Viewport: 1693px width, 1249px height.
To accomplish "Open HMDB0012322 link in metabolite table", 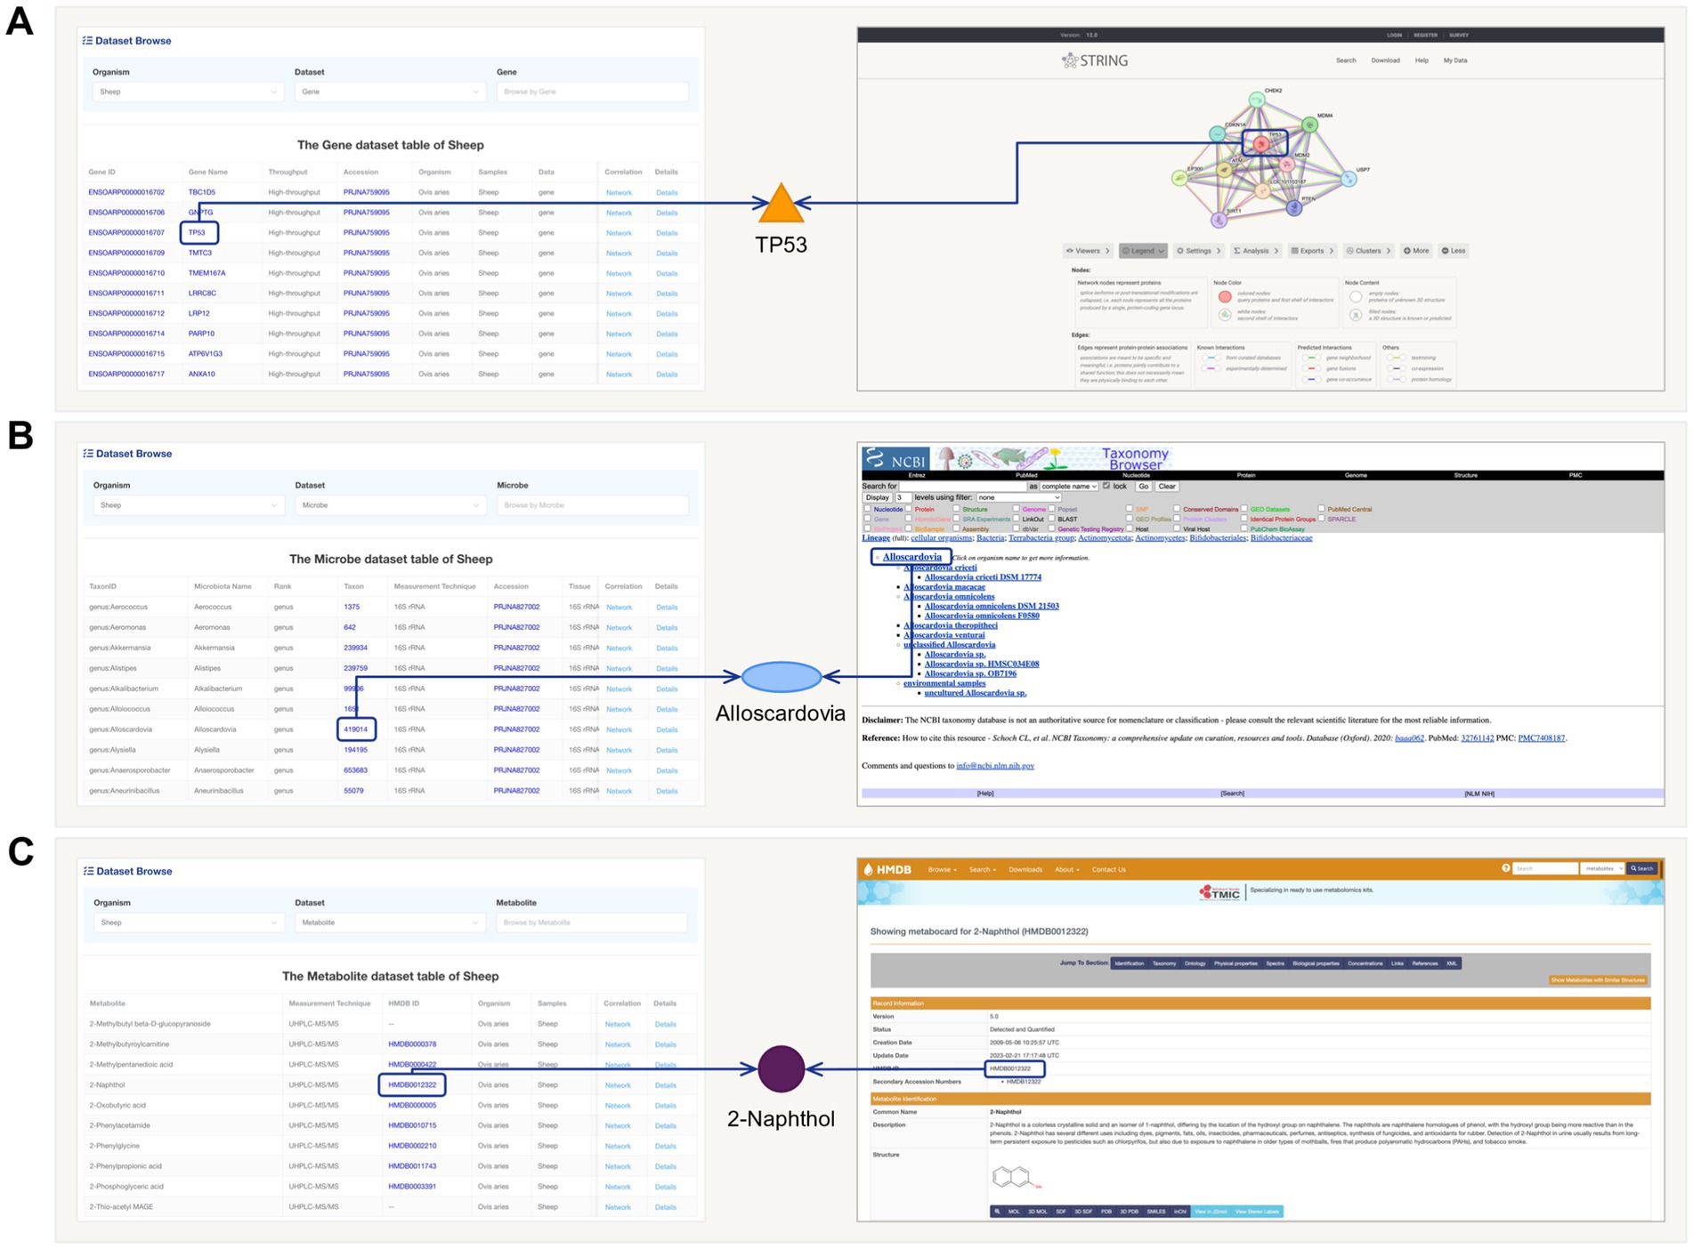I will point(412,1084).
